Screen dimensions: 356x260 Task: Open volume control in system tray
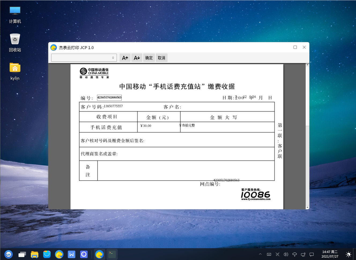pyautogui.click(x=286, y=254)
